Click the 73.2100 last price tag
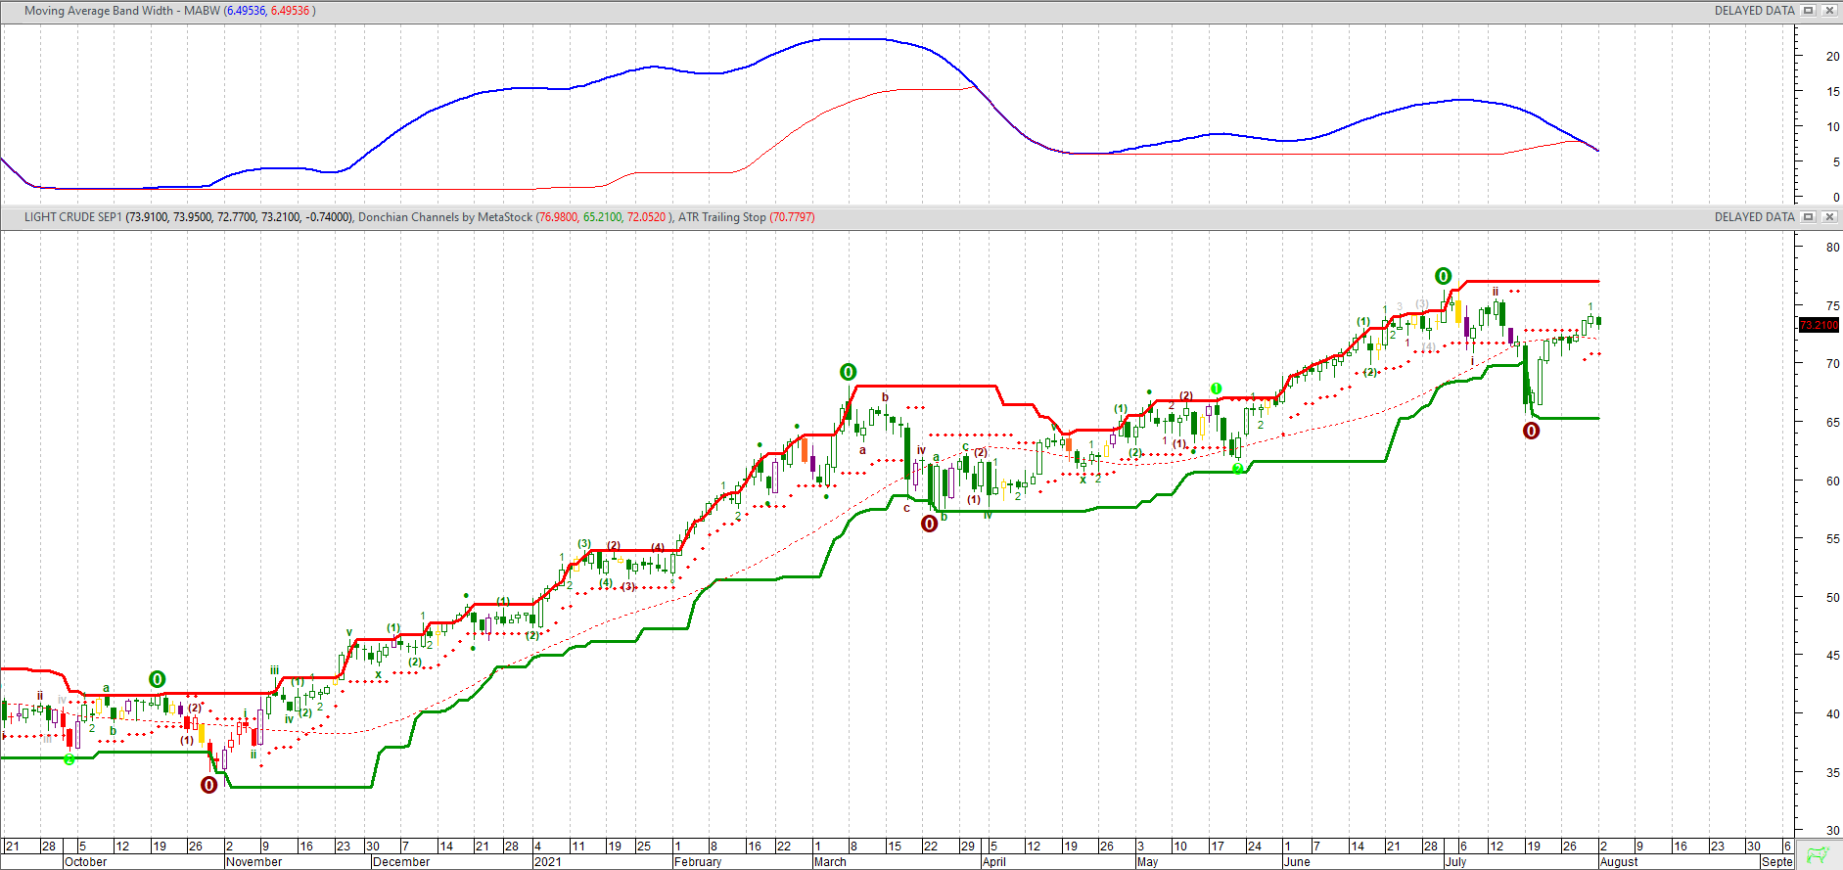The height and width of the screenshot is (870, 1843). pyautogui.click(x=1820, y=325)
